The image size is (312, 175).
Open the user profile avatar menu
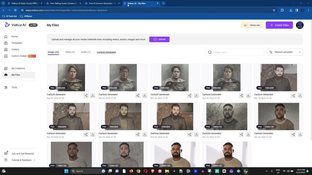coord(300,25)
